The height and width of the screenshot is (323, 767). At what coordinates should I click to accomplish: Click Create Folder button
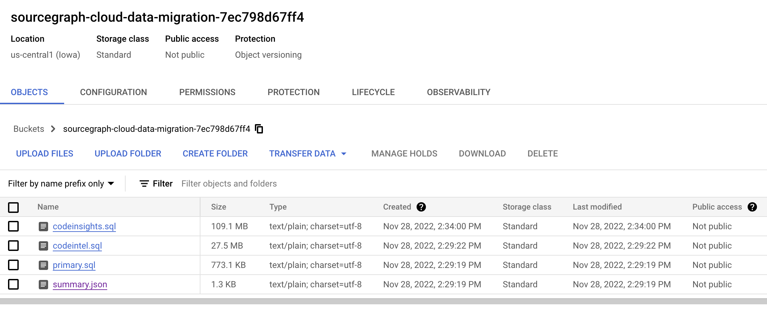coord(215,153)
